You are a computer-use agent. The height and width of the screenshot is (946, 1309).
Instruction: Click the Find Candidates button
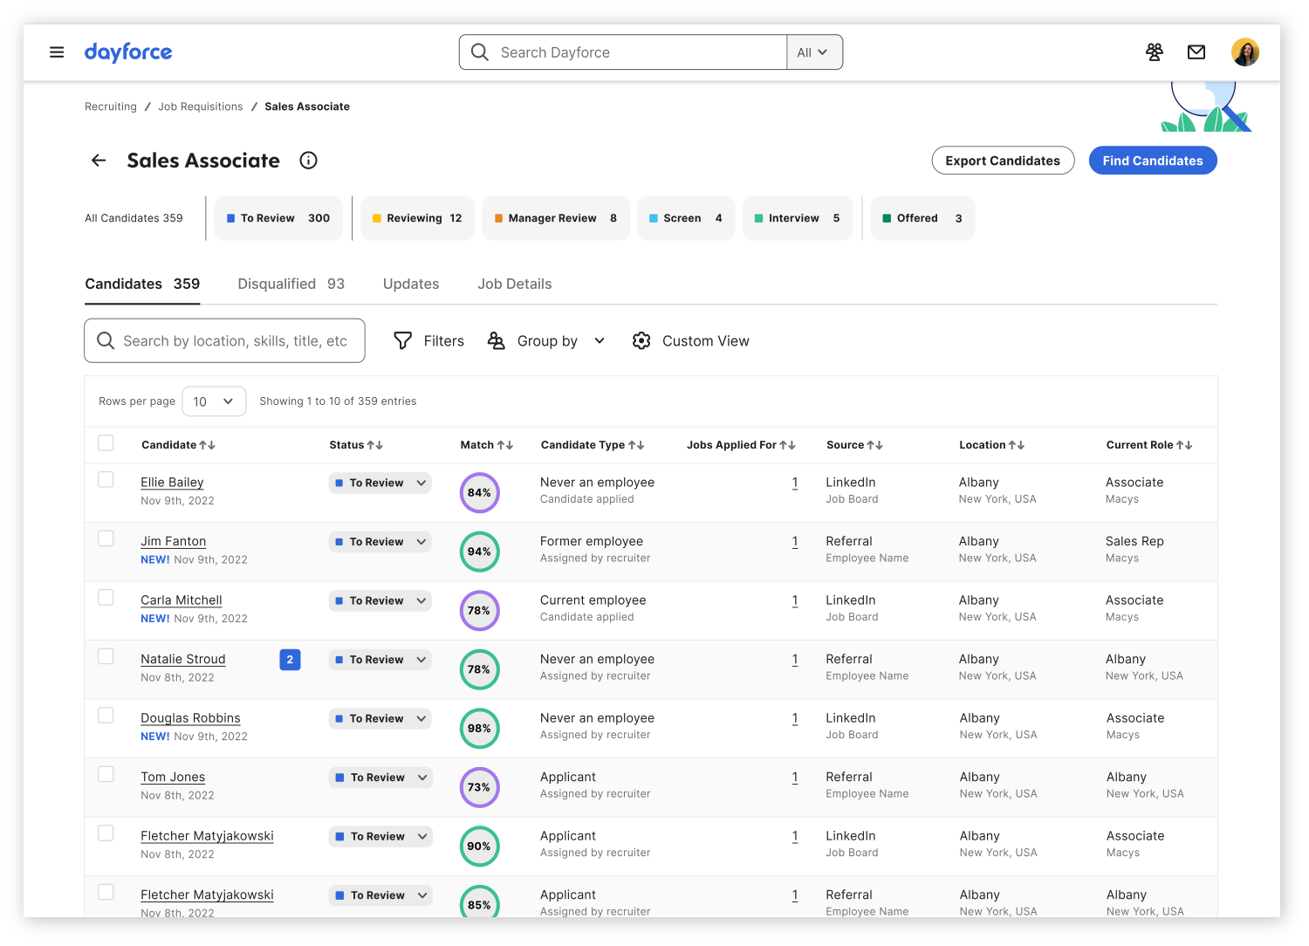1153,161
